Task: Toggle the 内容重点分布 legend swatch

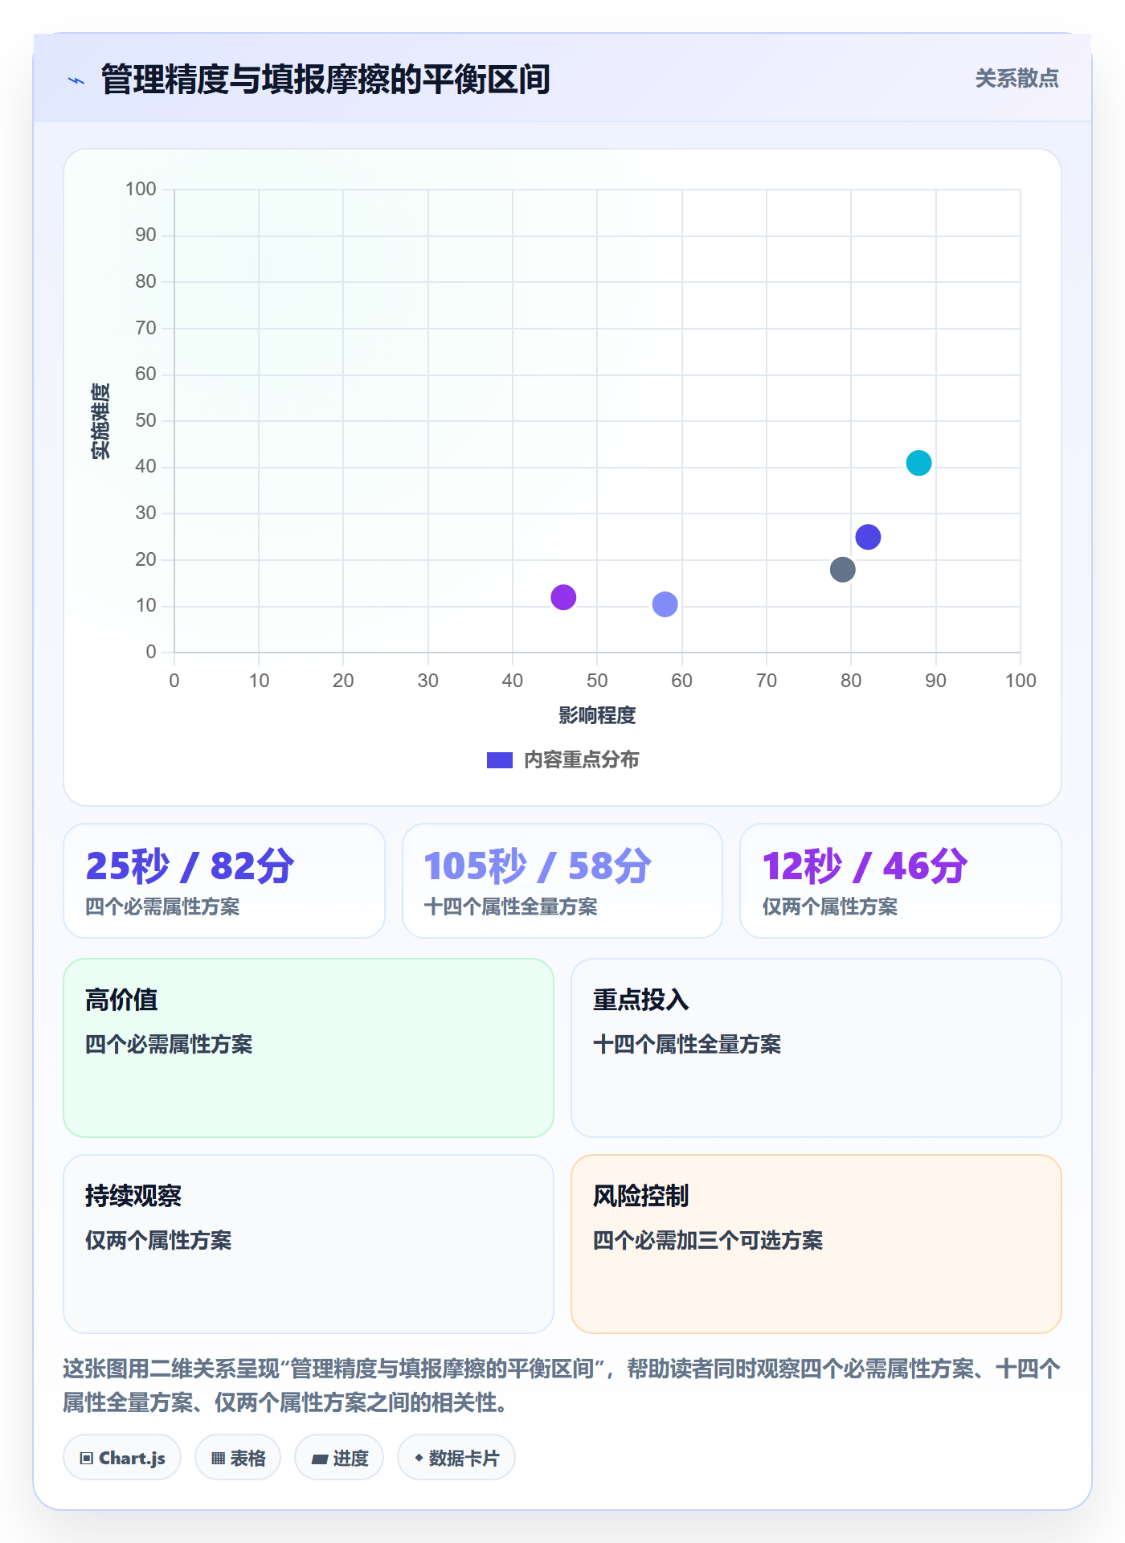Action: (x=499, y=760)
